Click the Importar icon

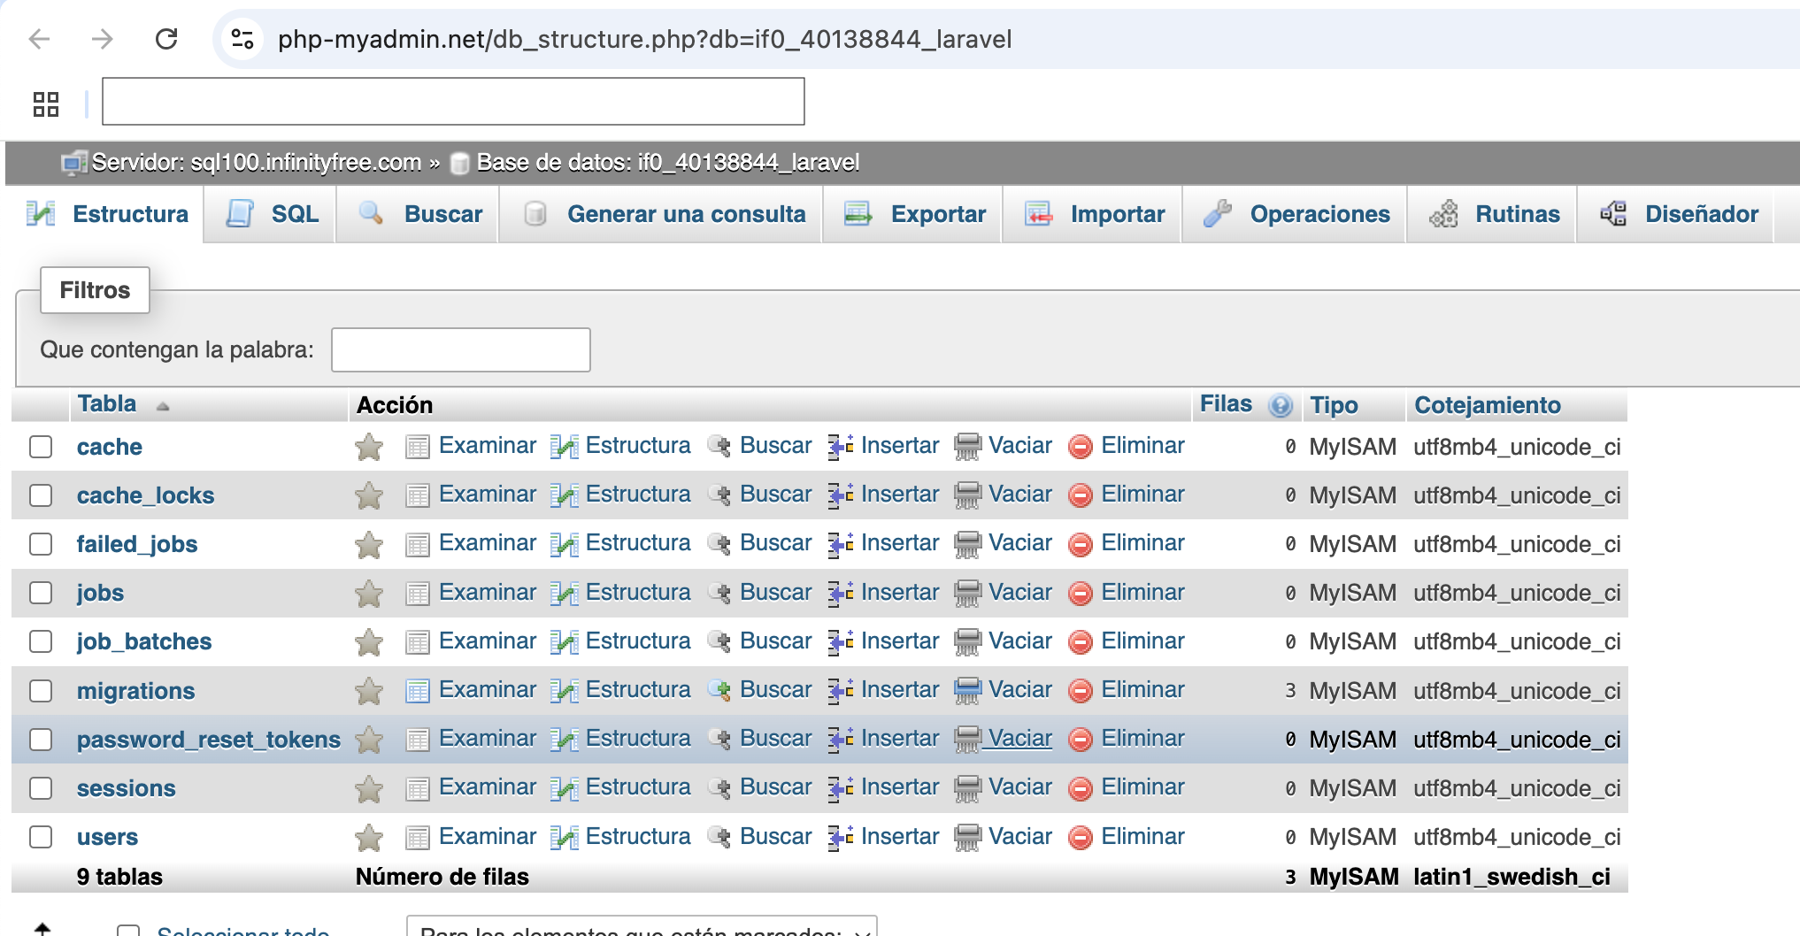(x=1039, y=214)
